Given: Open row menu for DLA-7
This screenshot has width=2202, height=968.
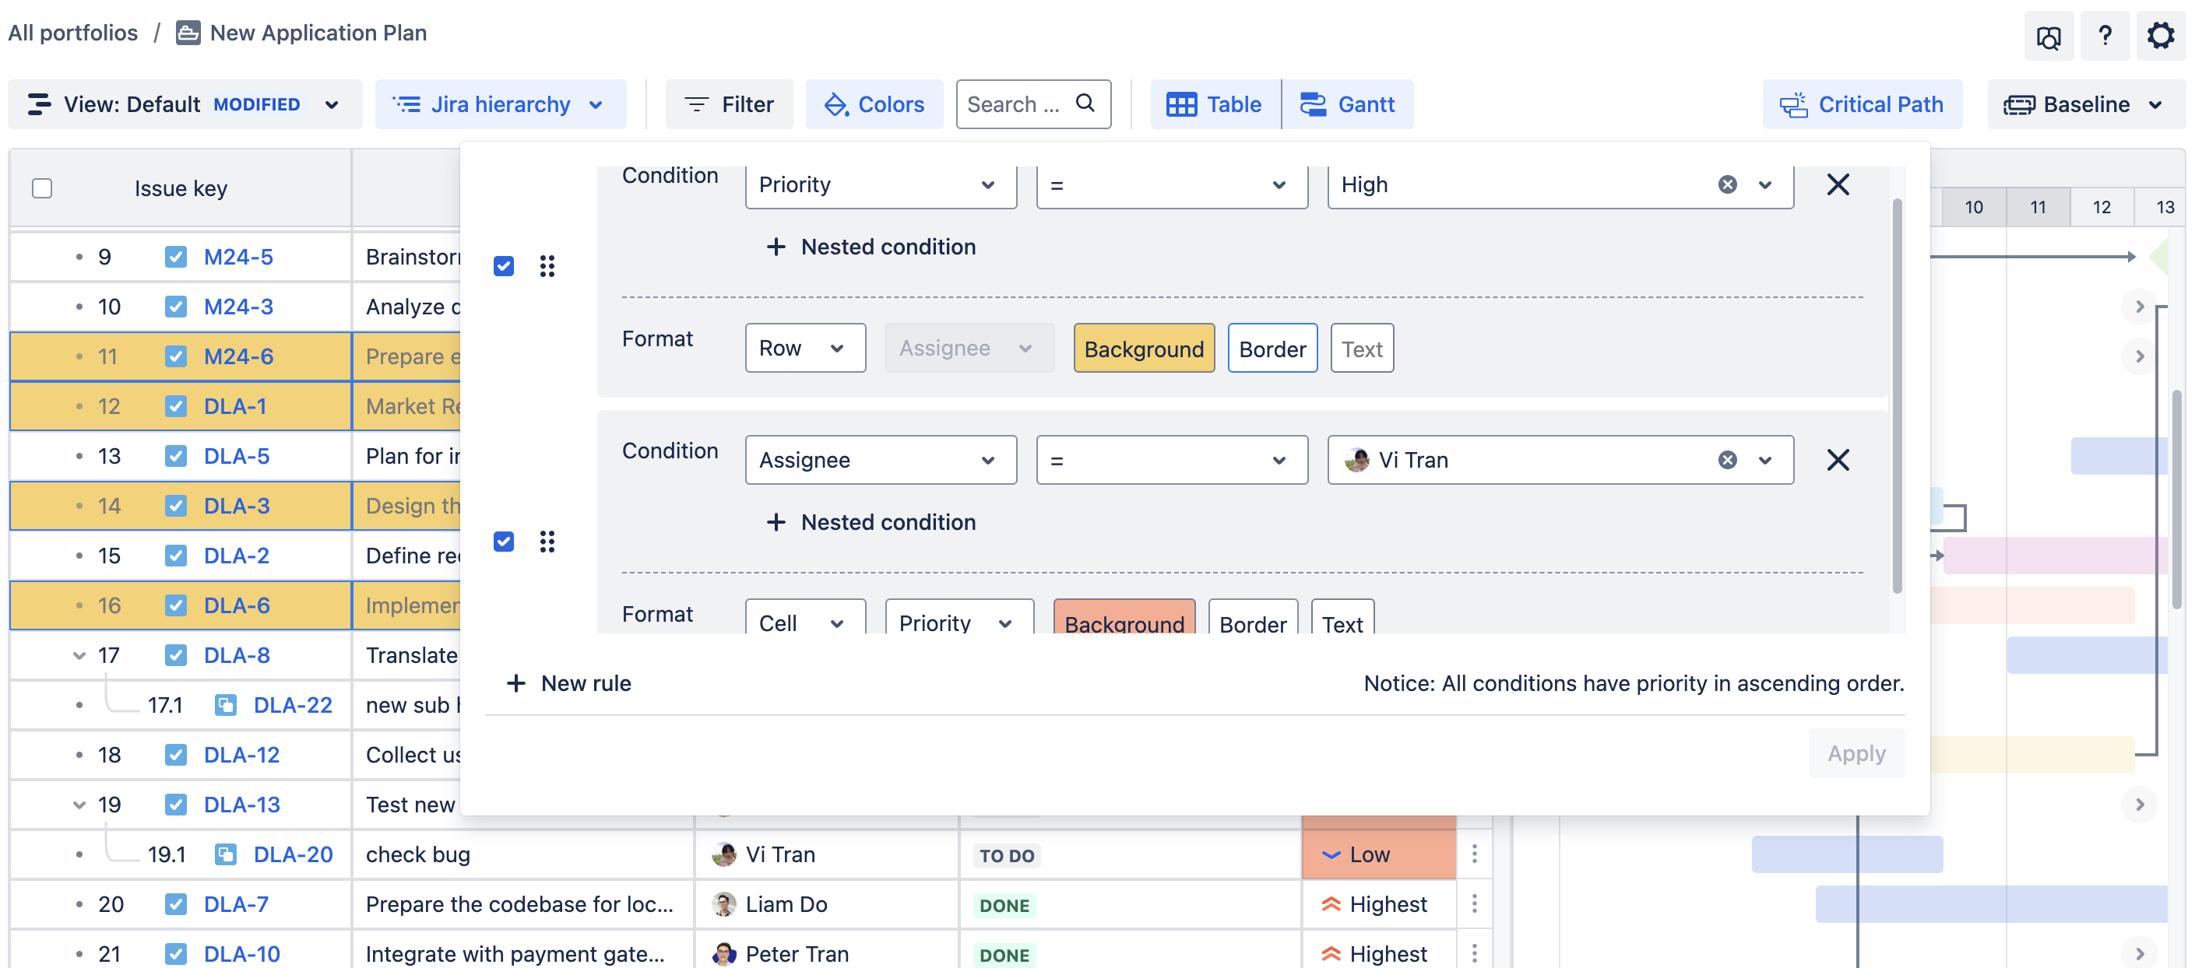Looking at the screenshot, I should (x=1475, y=904).
